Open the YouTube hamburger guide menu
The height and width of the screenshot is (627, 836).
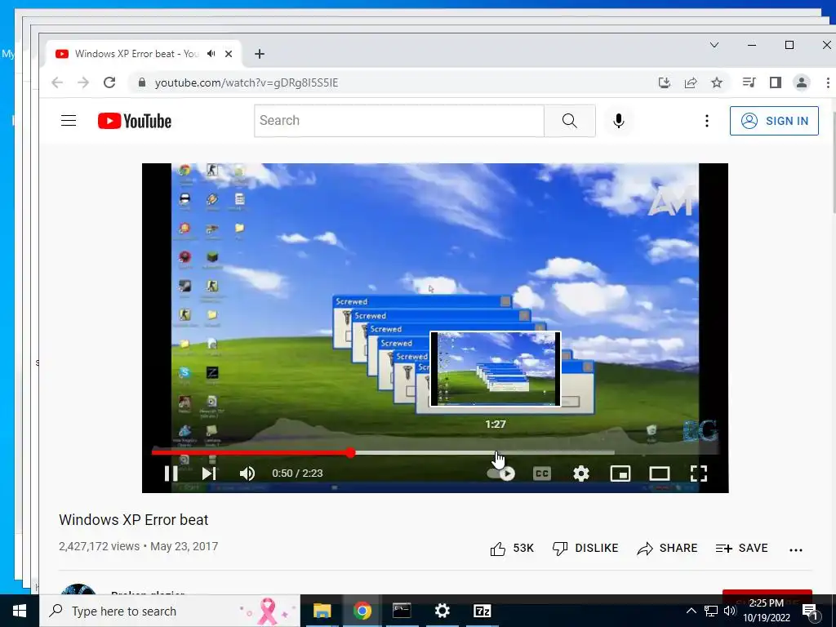[69, 121]
